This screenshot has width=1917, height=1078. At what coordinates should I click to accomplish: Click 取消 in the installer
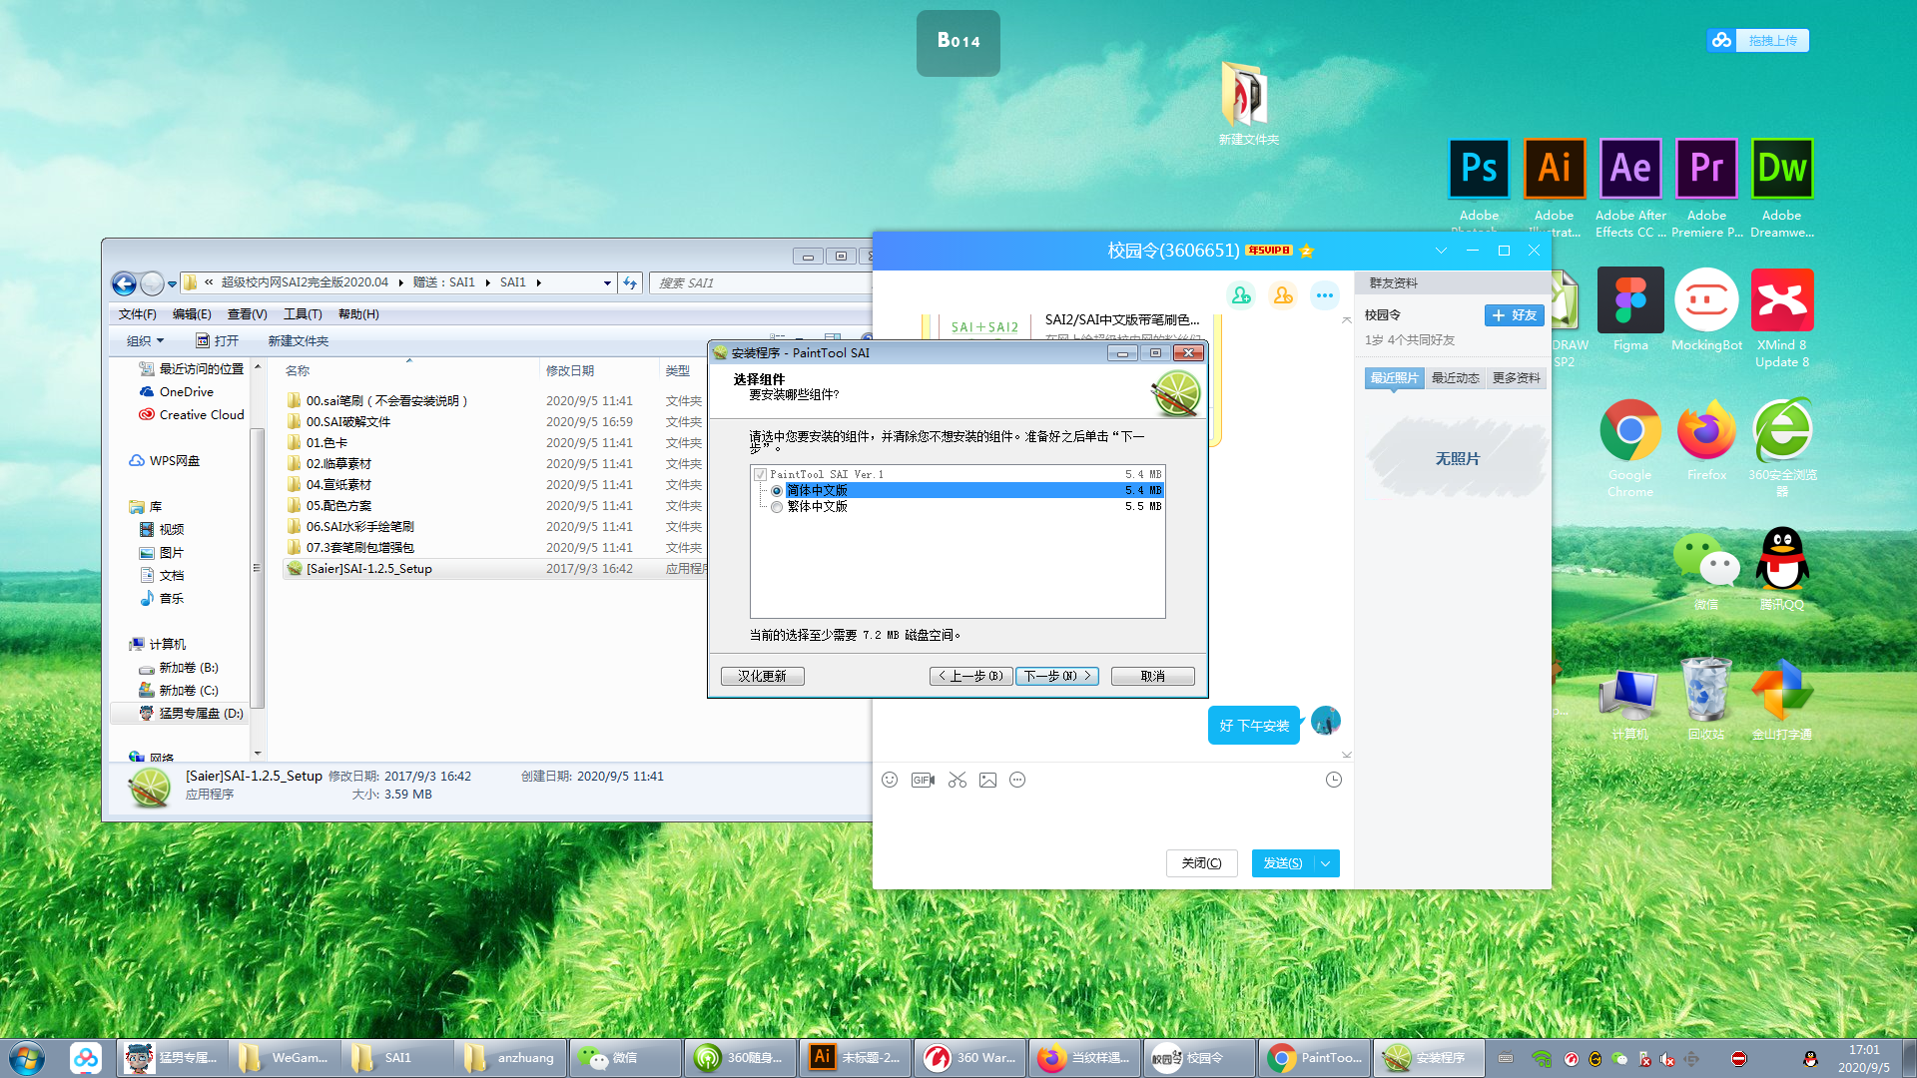pos(1152,677)
